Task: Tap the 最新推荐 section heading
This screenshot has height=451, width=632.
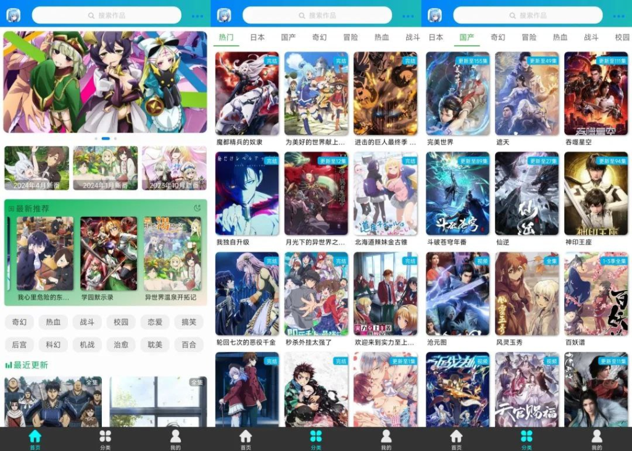Action: coord(32,209)
